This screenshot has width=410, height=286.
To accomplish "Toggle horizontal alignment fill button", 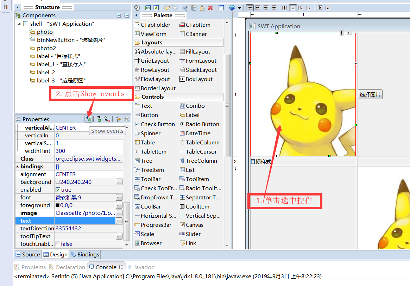I will click(x=274, y=8).
